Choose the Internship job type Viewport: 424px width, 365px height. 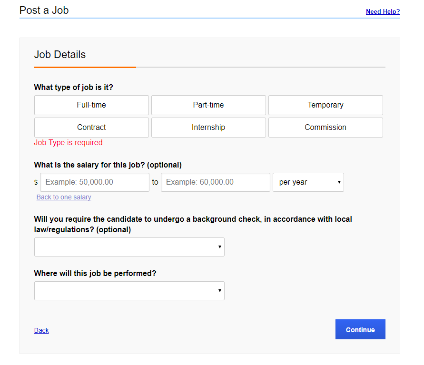[x=208, y=128]
